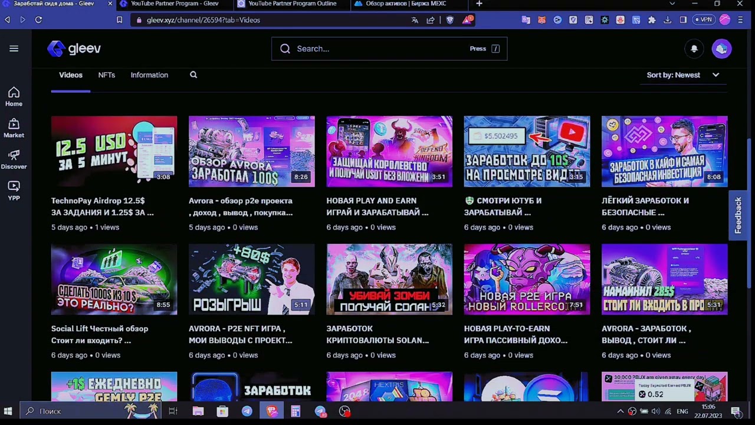Switch to YouTube Partner Program - Gleev tab
This screenshot has width=755, height=425.
click(x=174, y=4)
